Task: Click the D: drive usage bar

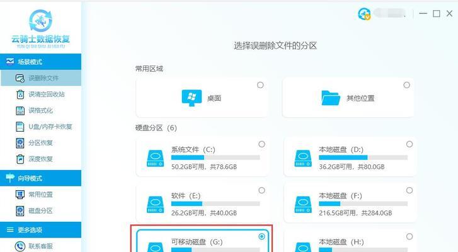Action: click(363, 157)
